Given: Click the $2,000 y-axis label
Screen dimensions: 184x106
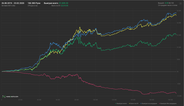Looking at the screenshot, I should 179,23.
